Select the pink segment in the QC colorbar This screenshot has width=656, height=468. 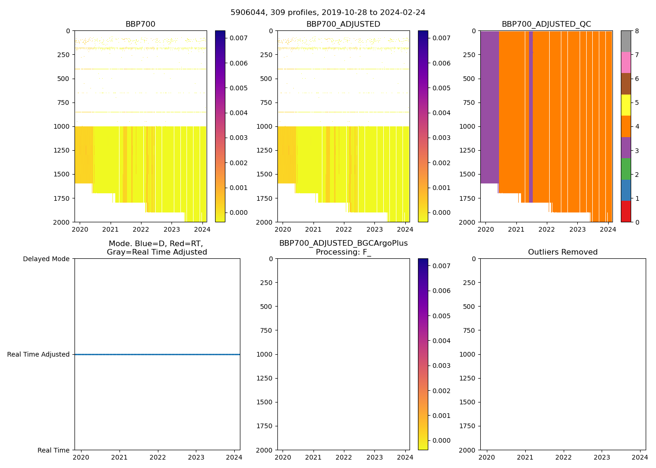click(x=626, y=62)
